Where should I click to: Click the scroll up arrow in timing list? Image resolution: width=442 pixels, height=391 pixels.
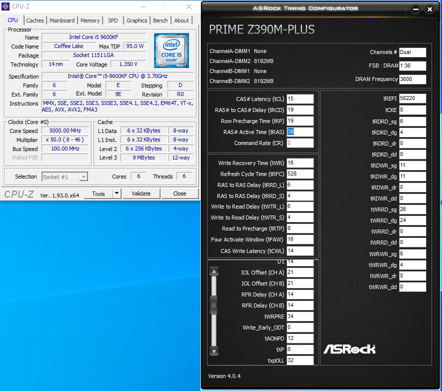pyautogui.click(x=214, y=271)
